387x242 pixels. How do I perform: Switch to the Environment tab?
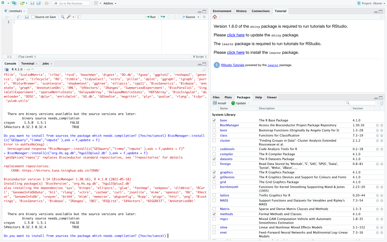[x=222, y=11]
